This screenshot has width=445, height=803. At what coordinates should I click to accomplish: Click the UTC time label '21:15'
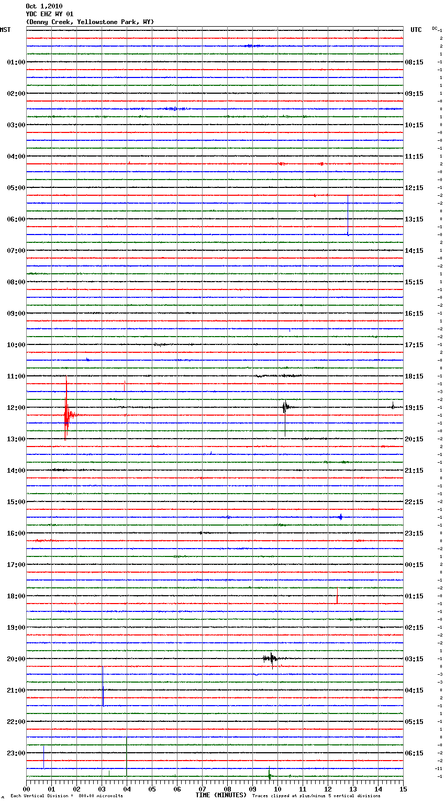point(414,471)
